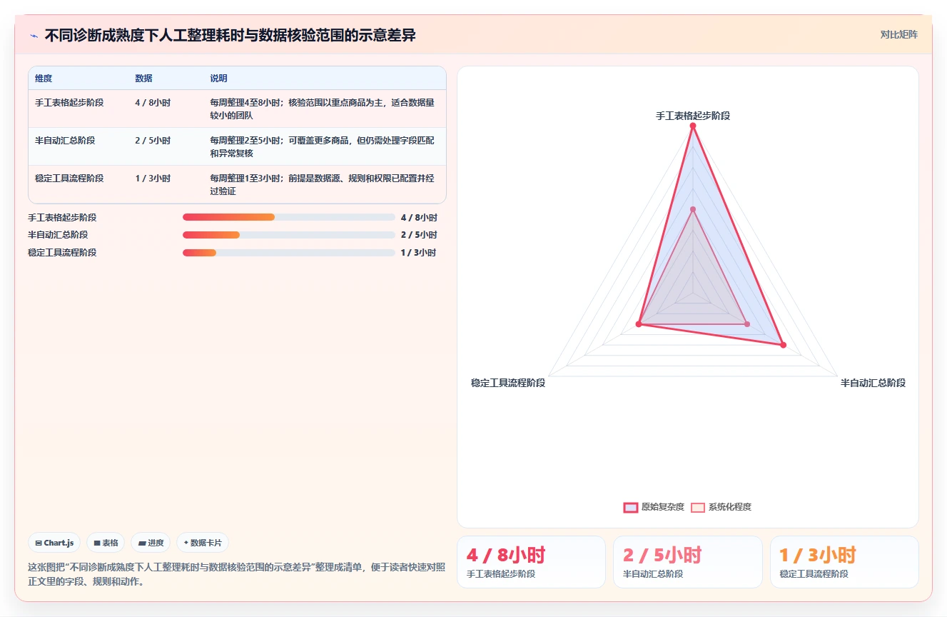This screenshot has height=617, width=947.
Task: Click the 1 / 3小时 value beside progress bar
Action: pyautogui.click(x=418, y=252)
